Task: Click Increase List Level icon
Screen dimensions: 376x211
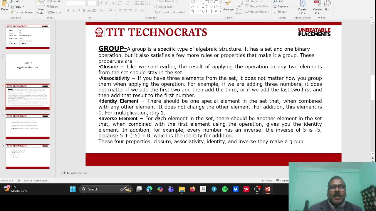Action: [142, 3]
